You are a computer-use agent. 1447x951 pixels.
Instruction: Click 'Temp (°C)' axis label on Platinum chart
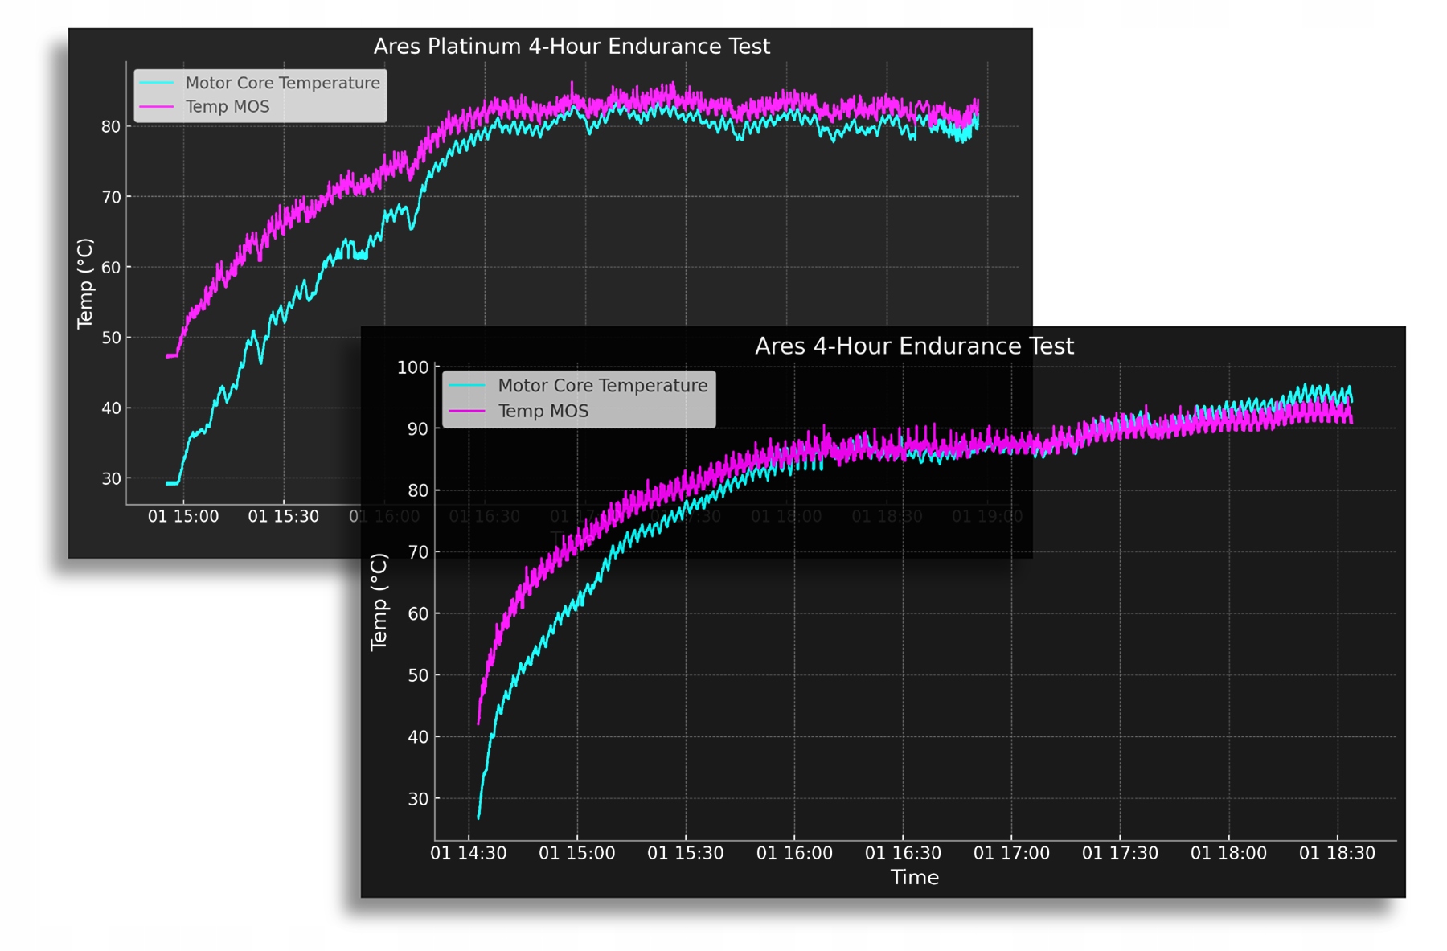(85, 284)
